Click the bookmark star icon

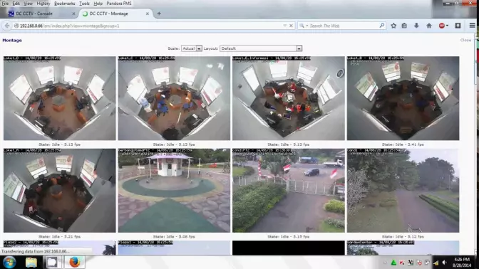393,26
